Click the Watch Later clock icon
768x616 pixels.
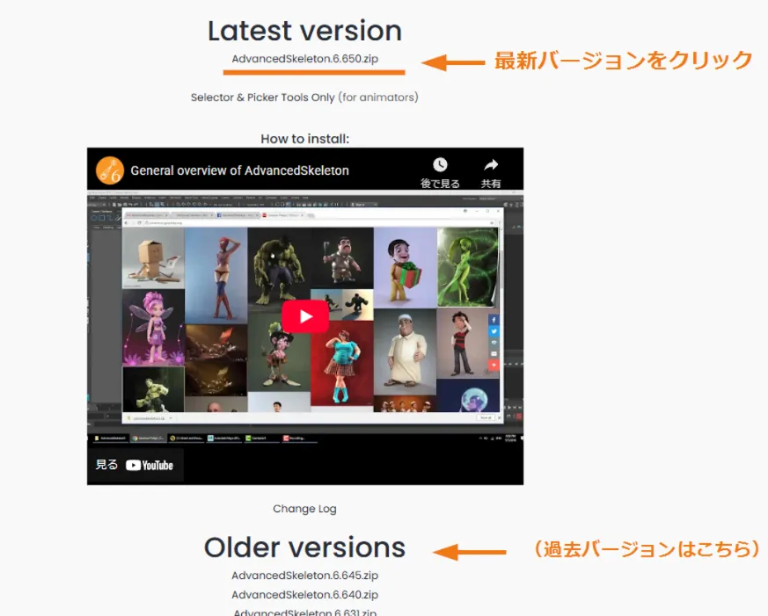(440, 166)
